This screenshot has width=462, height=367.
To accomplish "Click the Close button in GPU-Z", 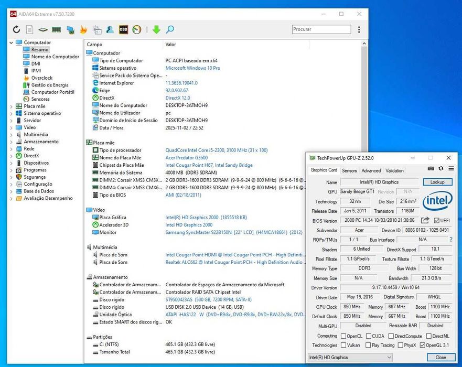I will tap(441, 357).
